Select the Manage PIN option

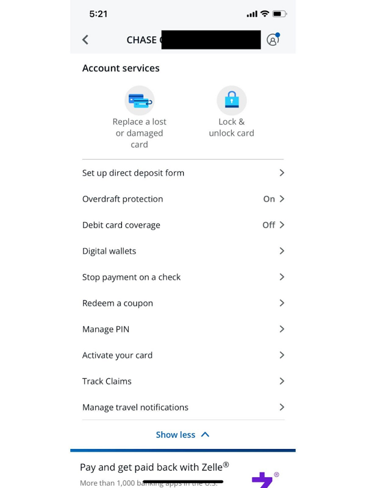click(182, 329)
